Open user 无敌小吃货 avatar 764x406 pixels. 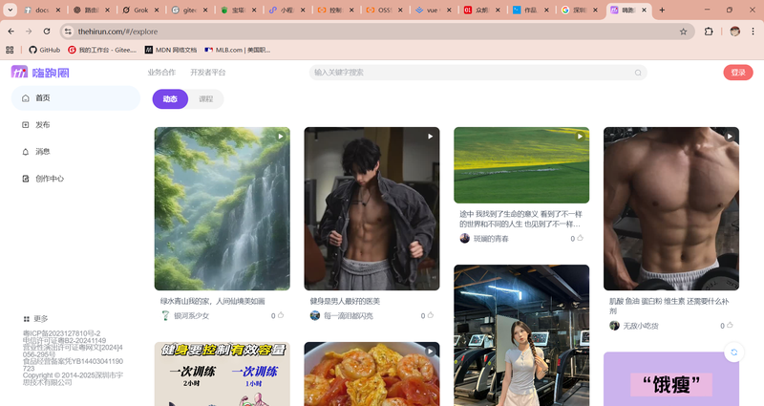click(614, 325)
